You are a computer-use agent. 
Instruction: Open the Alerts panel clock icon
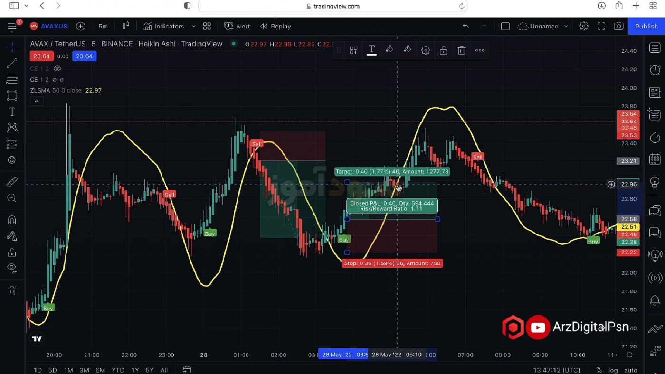click(655, 70)
